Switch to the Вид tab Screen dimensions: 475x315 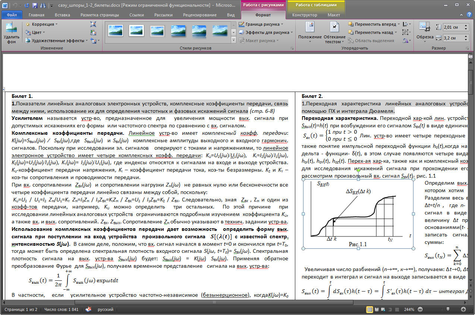coord(231,15)
